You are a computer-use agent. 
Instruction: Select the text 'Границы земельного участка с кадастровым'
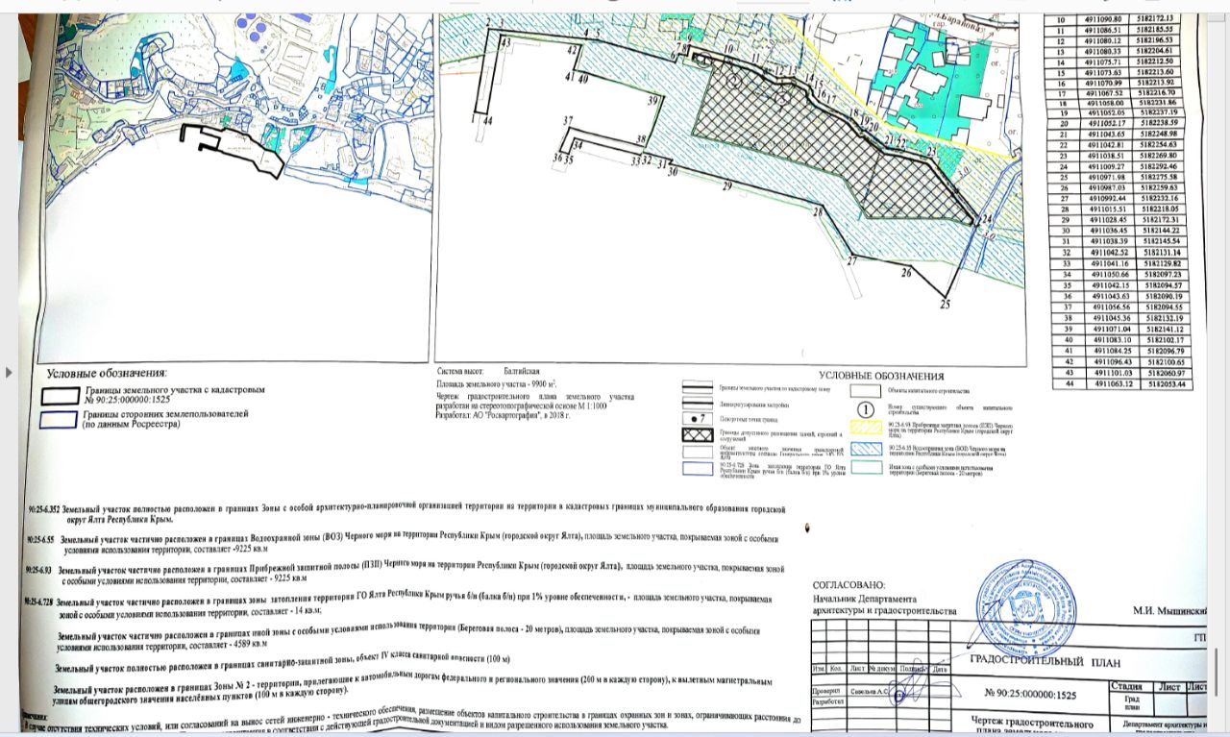point(175,390)
